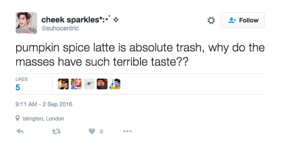Click the Islington, London location link
This screenshot has height=149, width=281.
click(43, 119)
